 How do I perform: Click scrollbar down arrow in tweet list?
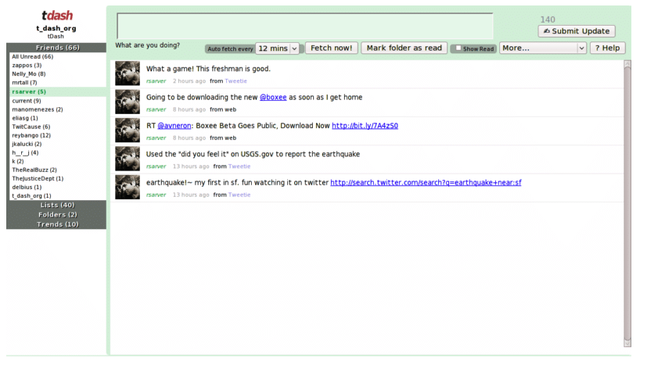pyautogui.click(x=627, y=343)
